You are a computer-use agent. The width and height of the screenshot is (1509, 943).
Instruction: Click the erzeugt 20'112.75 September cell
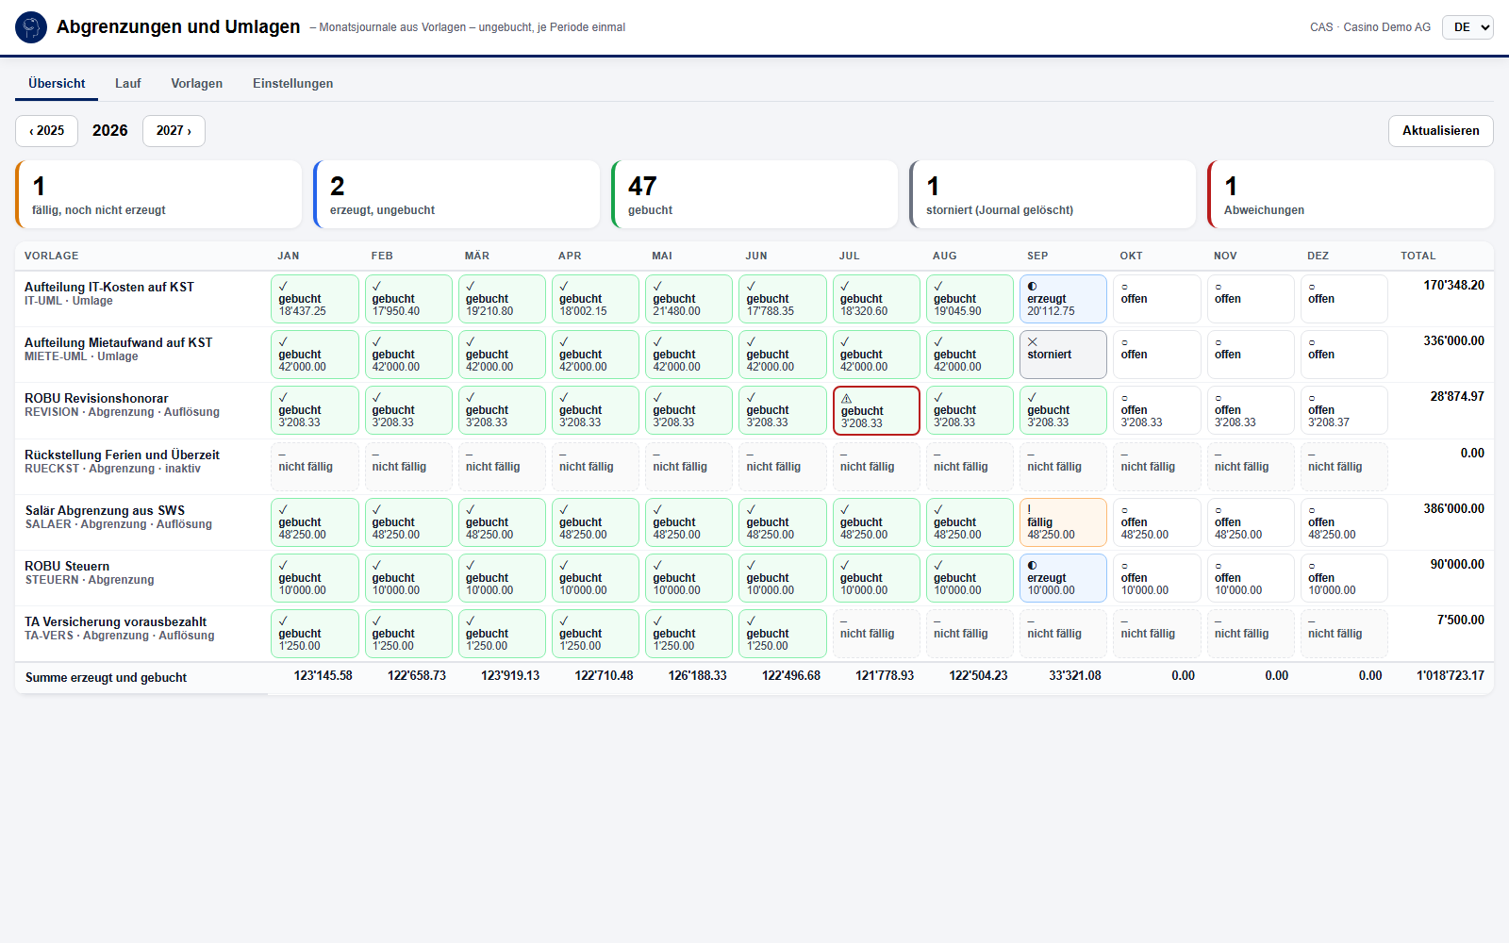pos(1063,299)
